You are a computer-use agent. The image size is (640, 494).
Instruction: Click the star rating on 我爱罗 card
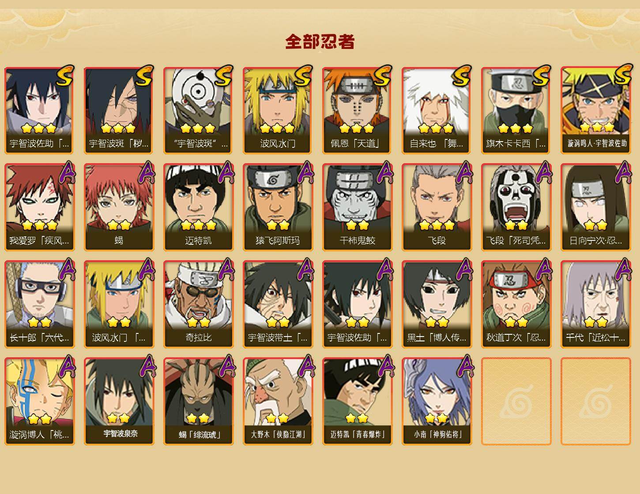pyautogui.click(x=39, y=225)
